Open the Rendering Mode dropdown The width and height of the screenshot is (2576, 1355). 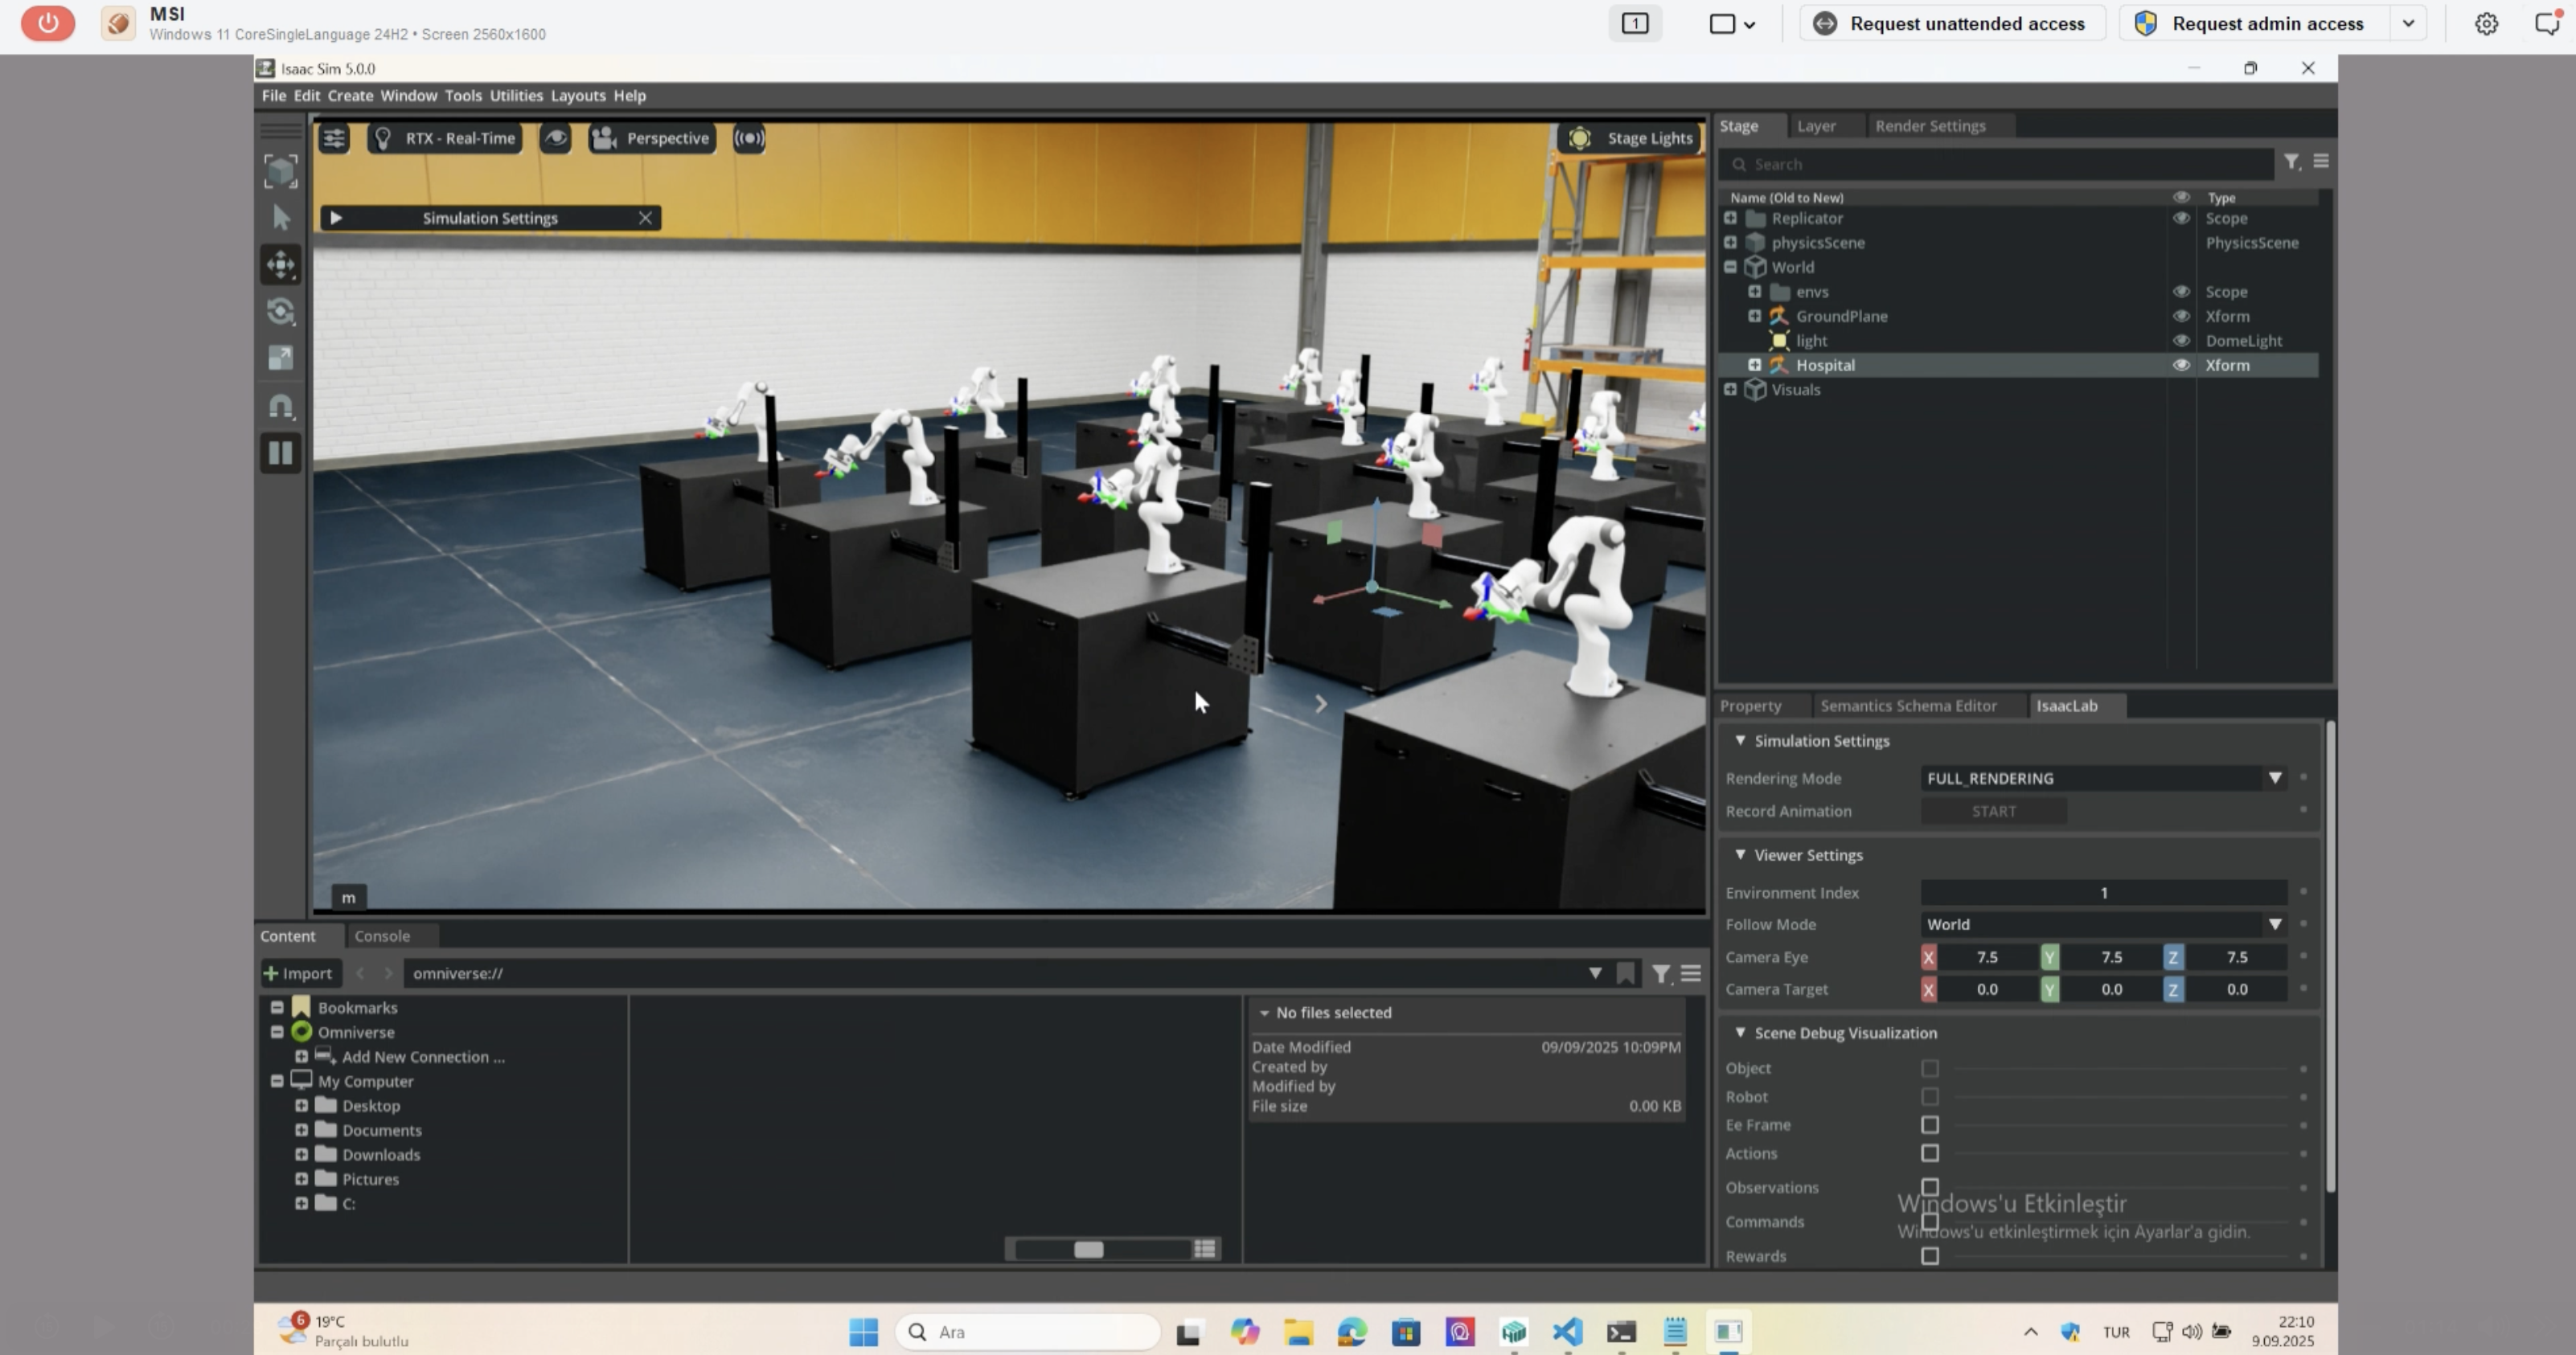(2102, 779)
